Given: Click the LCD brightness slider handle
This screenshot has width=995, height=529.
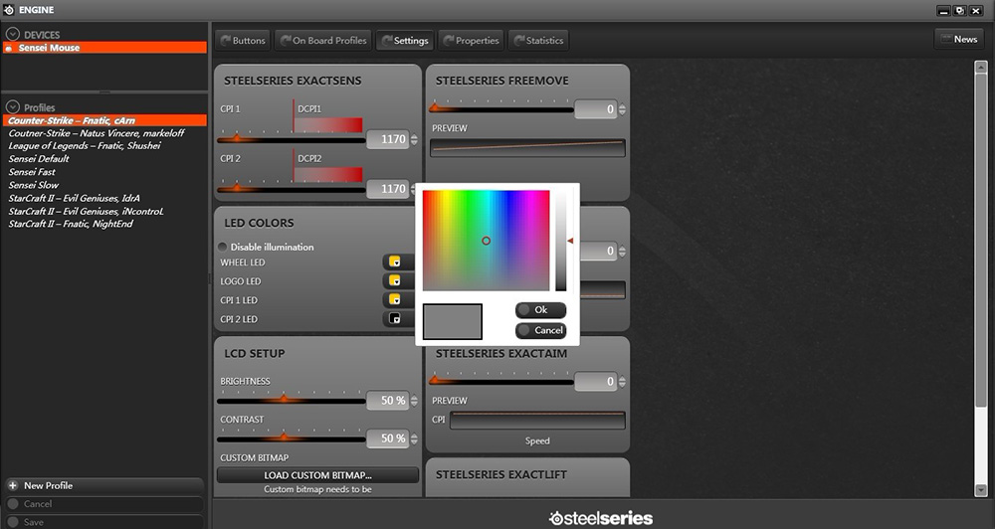Looking at the screenshot, I should [x=284, y=399].
